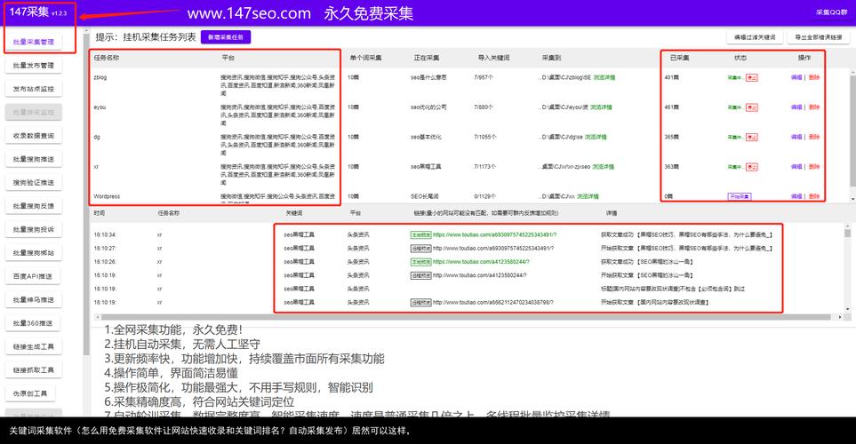The height and width of the screenshot is (444, 856).
Task: Delete the zblog task
Action: point(814,77)
